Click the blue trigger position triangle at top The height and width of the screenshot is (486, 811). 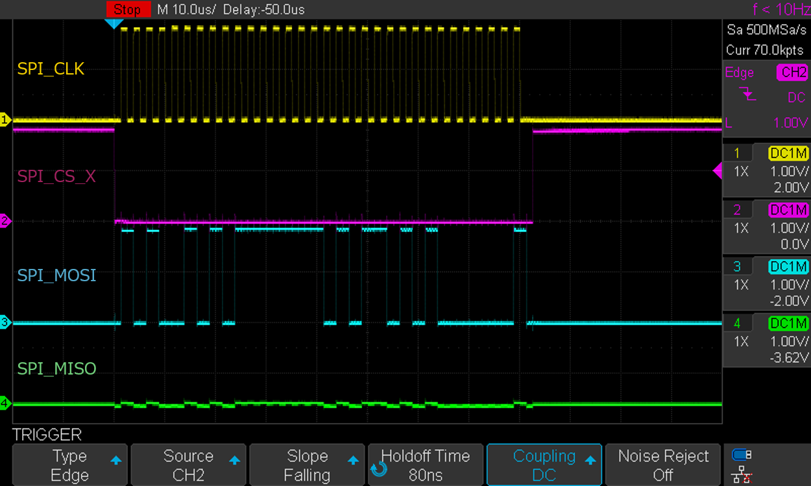pos(115,23)
